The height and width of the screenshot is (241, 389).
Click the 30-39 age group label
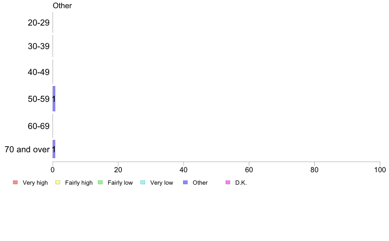coord(39,46)
